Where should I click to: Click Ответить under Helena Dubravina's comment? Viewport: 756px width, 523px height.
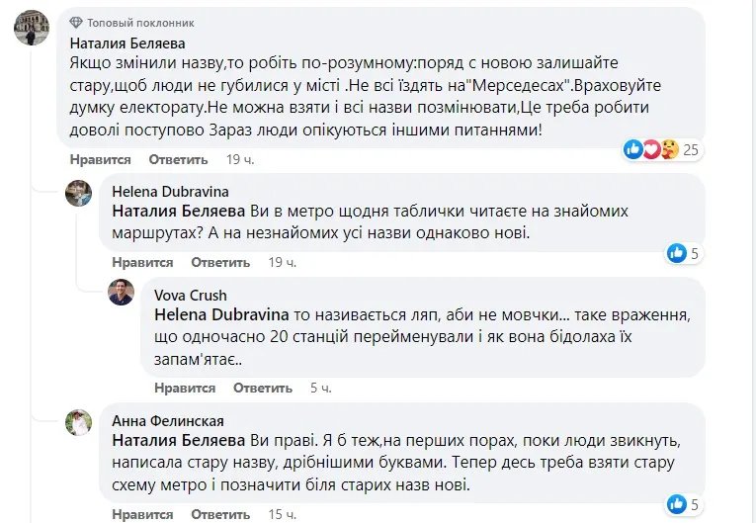tap(220, 262)
